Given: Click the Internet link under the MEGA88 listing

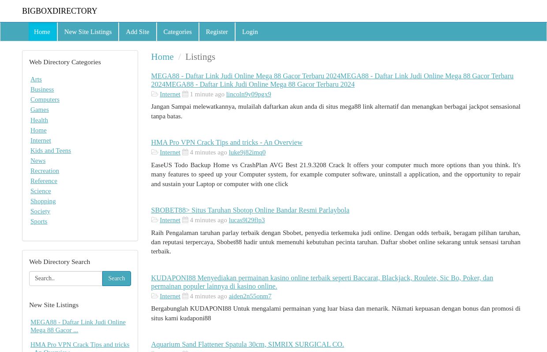Looking at the screenshot, I should click(x=170, y=94).
